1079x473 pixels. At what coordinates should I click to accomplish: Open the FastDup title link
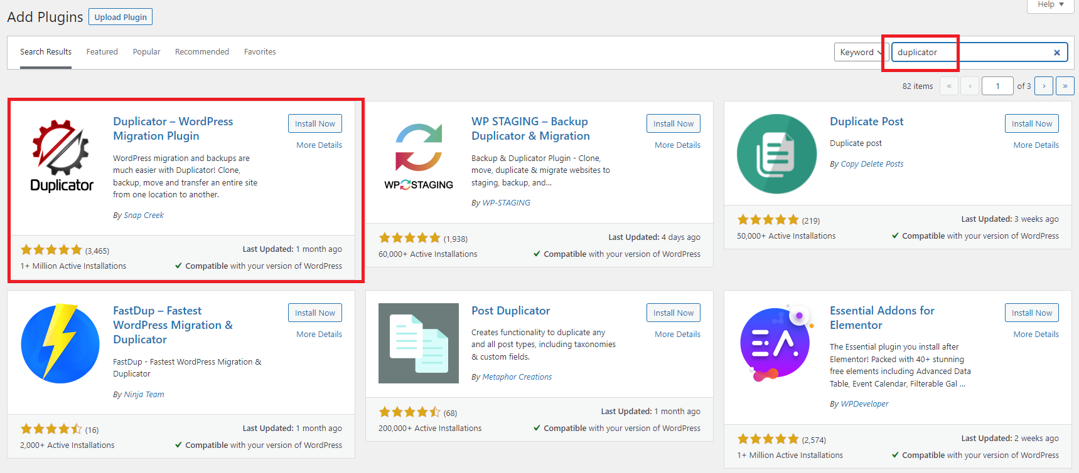(x=173, y=325)
